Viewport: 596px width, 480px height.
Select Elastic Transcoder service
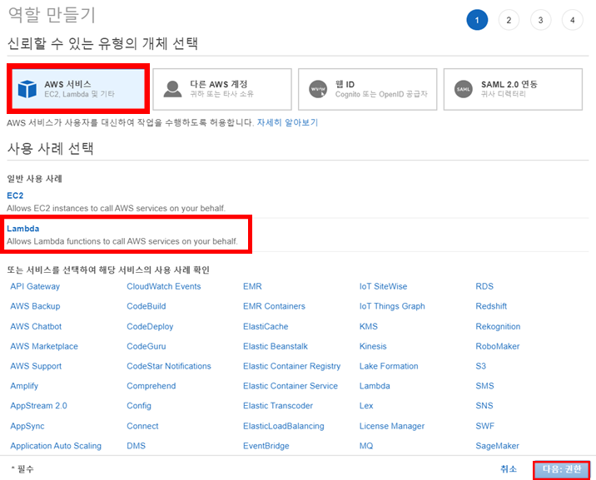pos(278,406)
